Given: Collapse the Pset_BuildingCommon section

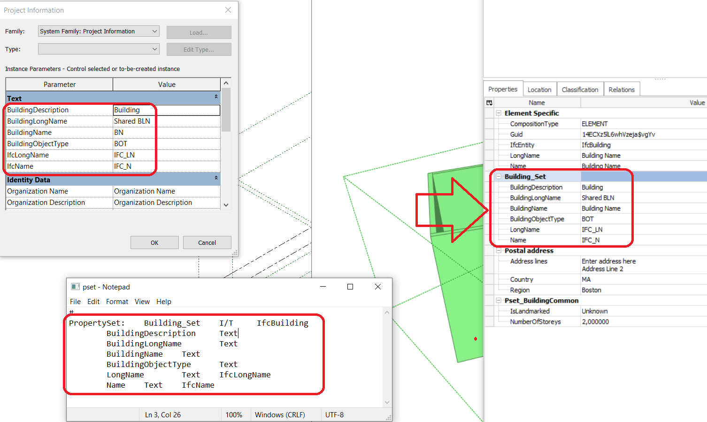Looking at the screenshot, I should 498,300.
